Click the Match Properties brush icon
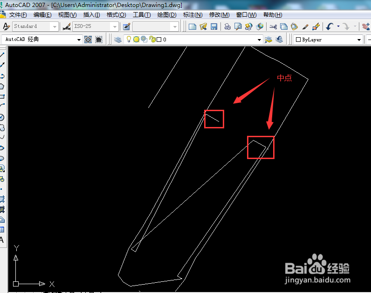This screenshot has height=293, width=371. pyautogui.click(x=305, y=27)
